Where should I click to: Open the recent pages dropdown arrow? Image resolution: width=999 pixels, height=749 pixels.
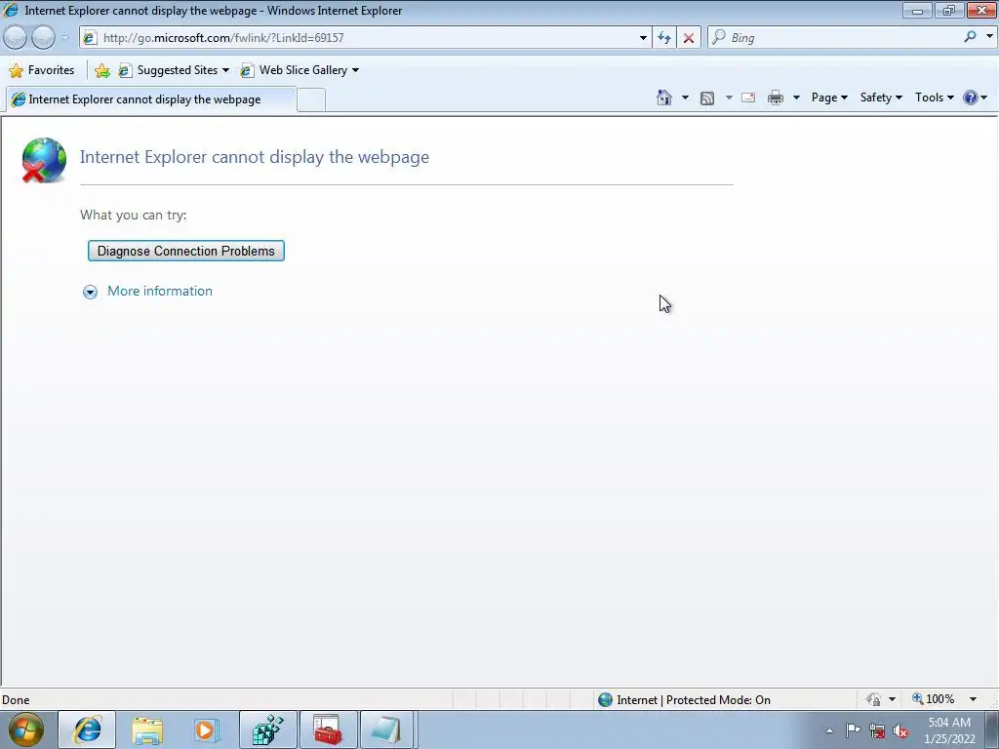click(x=64, y=38)
